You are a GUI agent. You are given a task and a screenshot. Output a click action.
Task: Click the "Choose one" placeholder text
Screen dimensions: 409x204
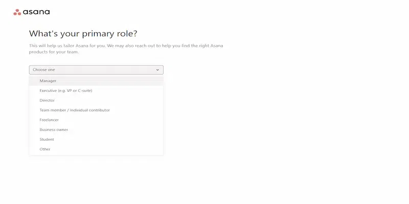(44, 70)
